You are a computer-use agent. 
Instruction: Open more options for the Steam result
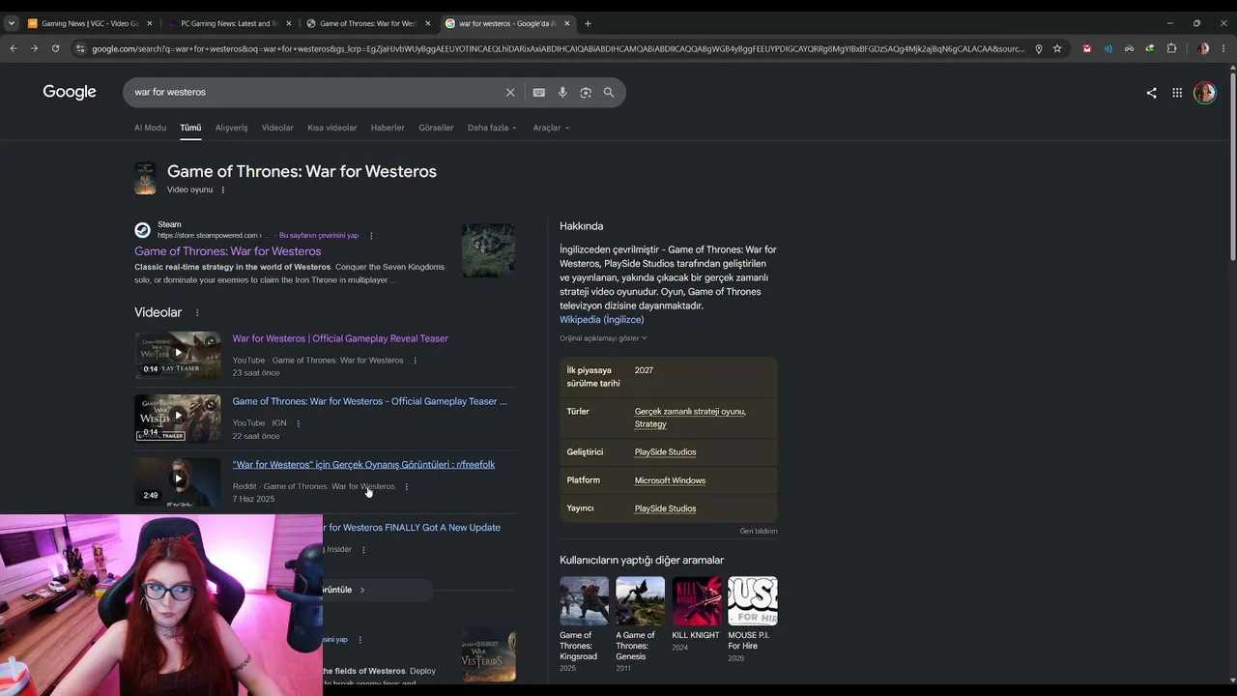click(371, 235)
